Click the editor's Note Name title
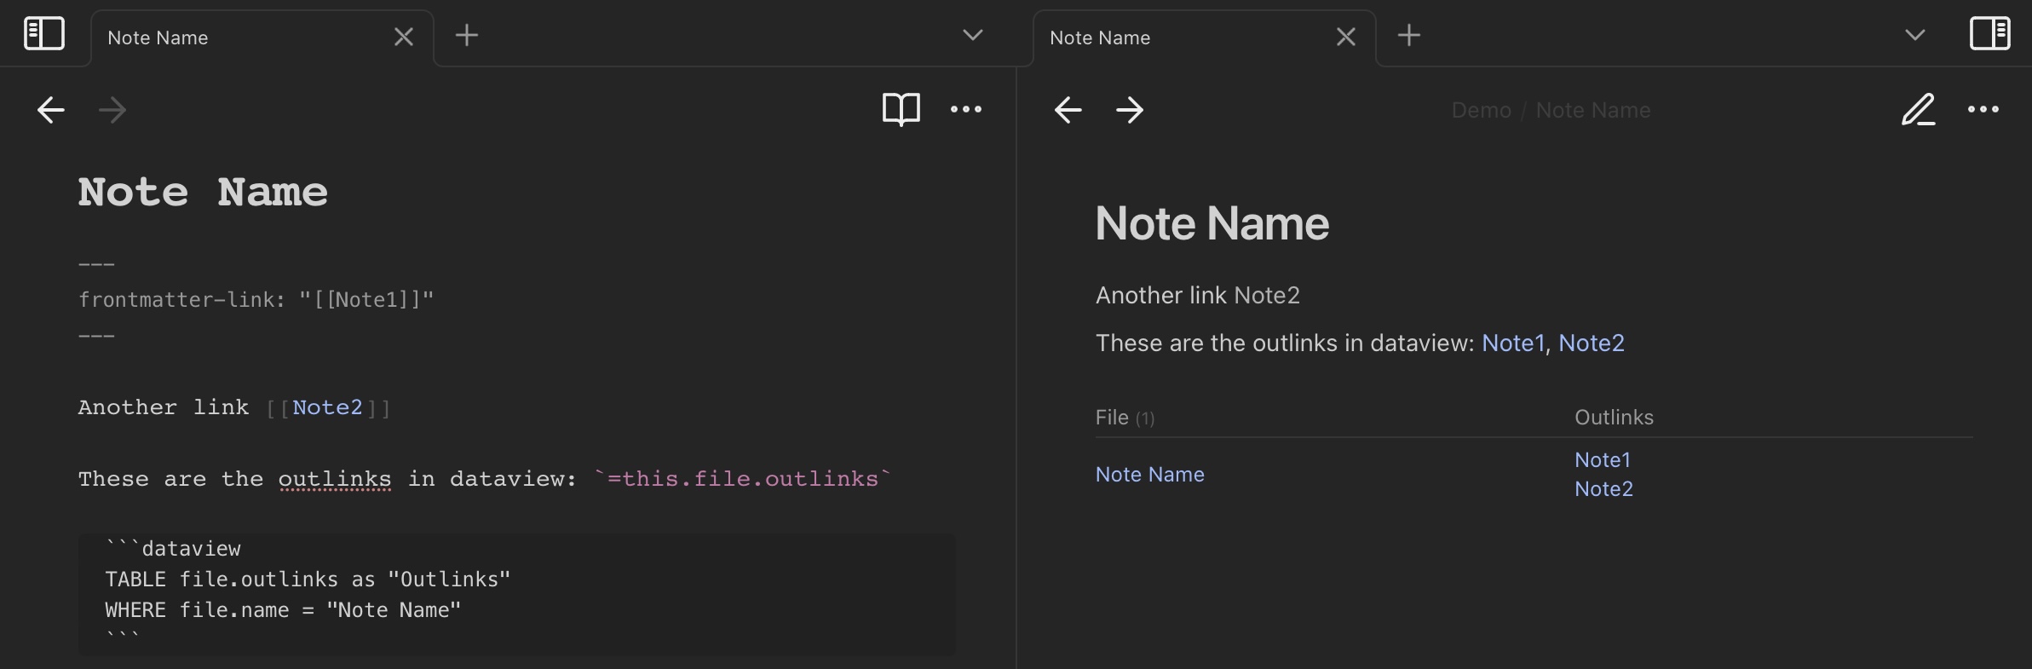 click(x=203, y=192)
